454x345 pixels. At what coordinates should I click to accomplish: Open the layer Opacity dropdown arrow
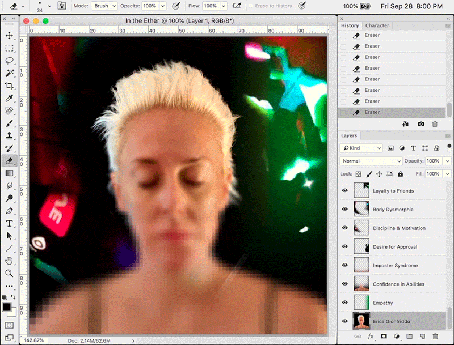pyautogui.click(x=448, y=161)
